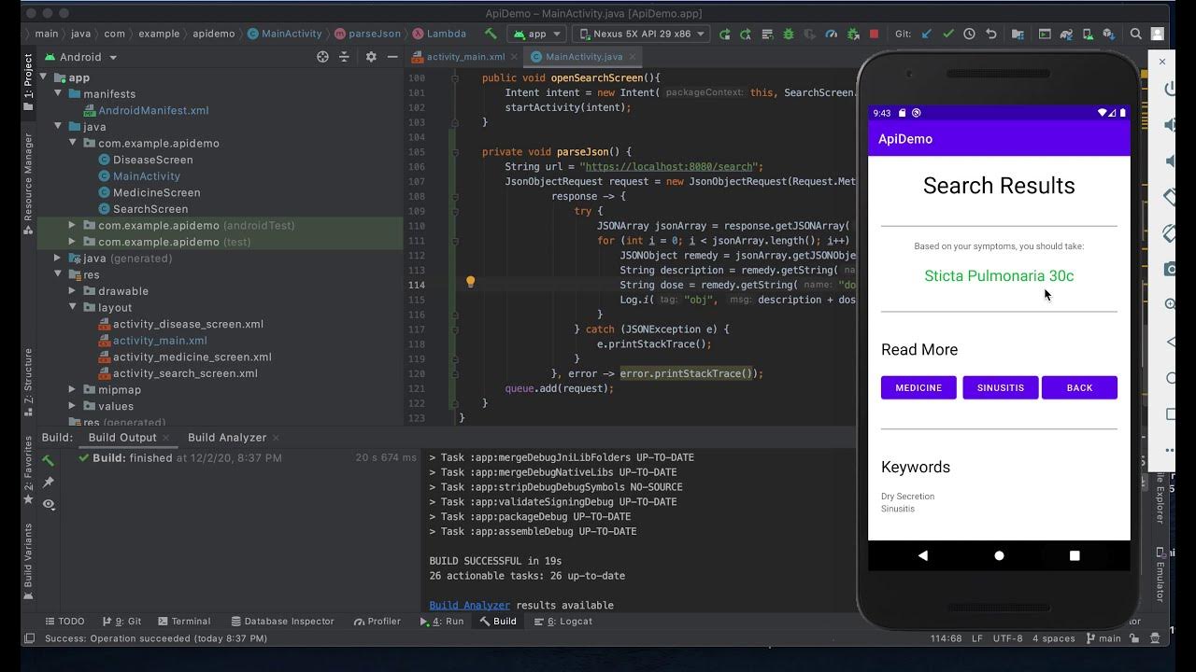
Task: Expand the mipmap folder
Action: click(x=73, y=389)
